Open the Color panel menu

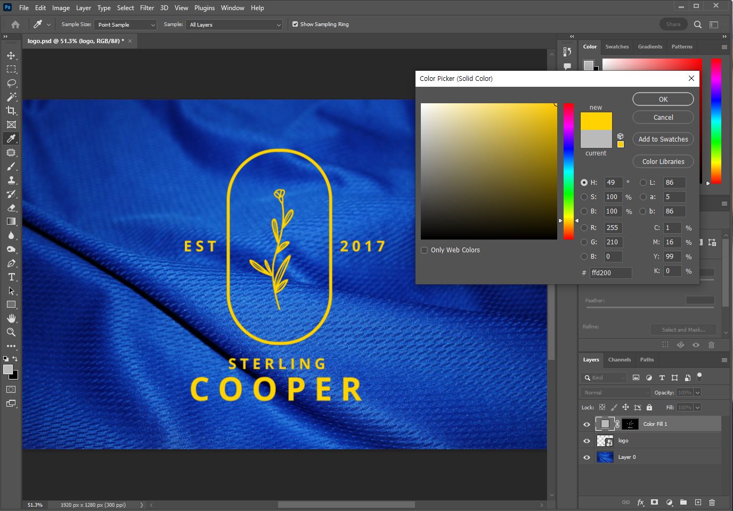point(724,47)
